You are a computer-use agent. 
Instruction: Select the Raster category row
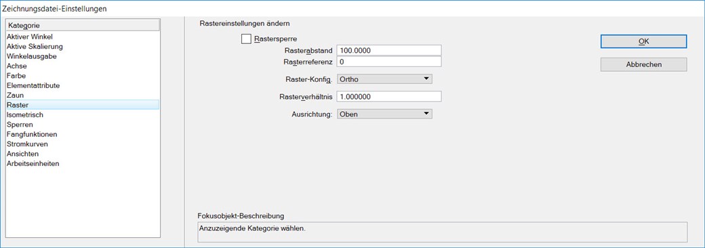pos(83,104)
